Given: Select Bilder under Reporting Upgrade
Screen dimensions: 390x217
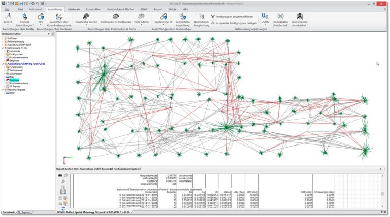Looking at the screenshot, I should click(x=12, y=93).
